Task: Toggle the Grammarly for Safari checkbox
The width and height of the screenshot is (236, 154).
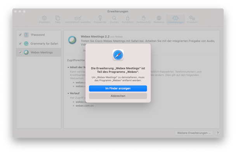Action: coord(20,44)
